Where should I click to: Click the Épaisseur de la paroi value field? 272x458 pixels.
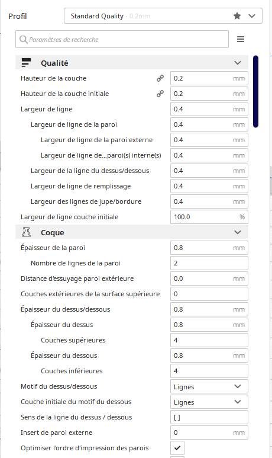(x=209, y=248)
